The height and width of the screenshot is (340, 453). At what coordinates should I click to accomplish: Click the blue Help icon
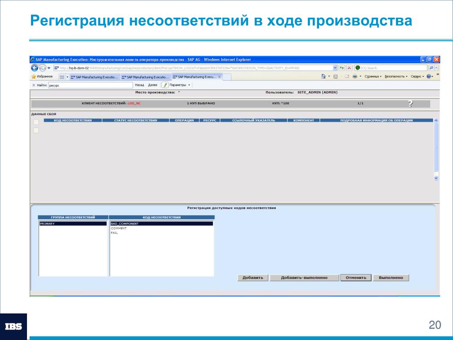point(429,77)
